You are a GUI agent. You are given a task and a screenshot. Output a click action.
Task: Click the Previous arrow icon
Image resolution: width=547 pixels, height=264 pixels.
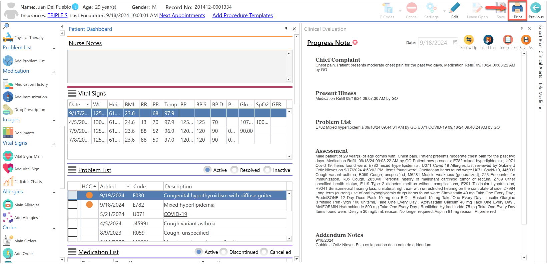click(x=536, y=8)
